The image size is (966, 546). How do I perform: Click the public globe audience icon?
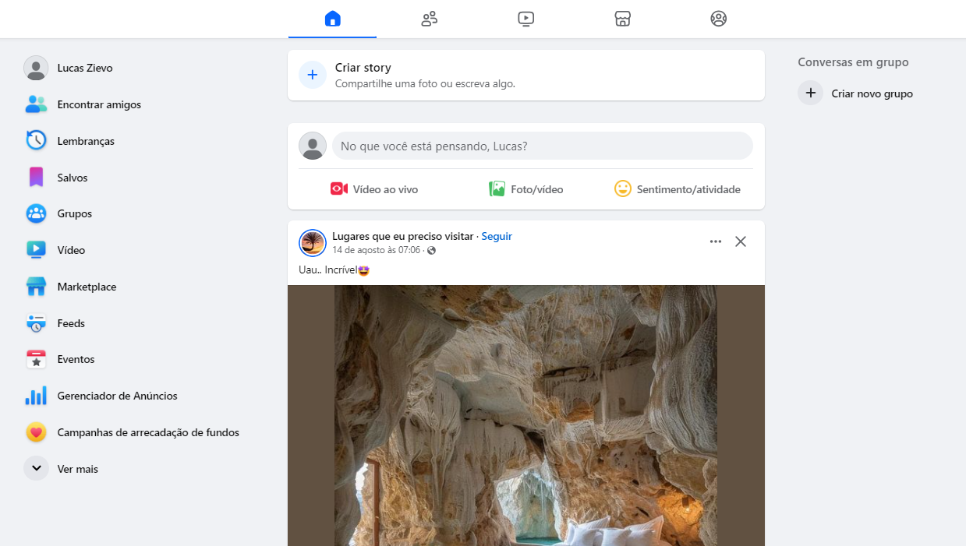coord(432,251)
